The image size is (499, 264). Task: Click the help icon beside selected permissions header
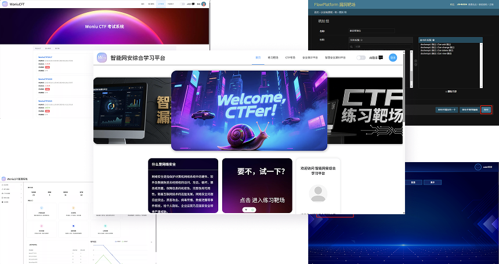(434, 40)
